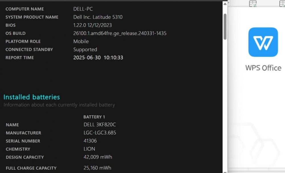Select serial number value 41306
The height and width of the screenshot is (173, 285).
coord(90,141)
